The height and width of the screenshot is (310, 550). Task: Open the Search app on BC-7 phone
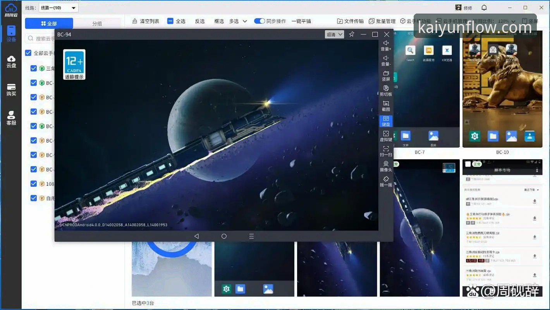point(410,50)
